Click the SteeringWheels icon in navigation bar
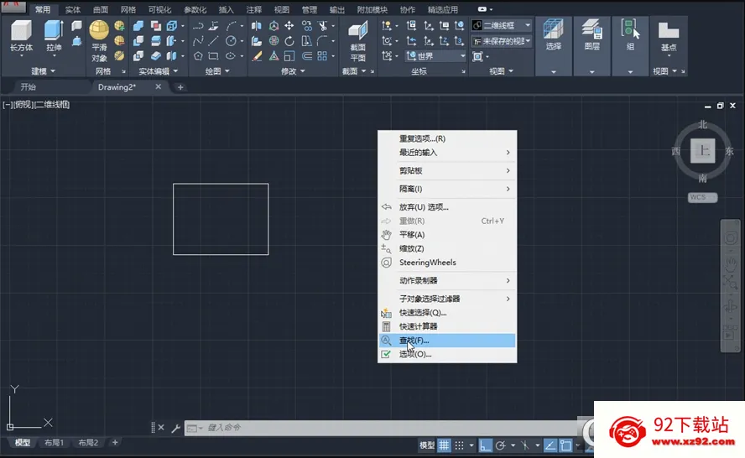 coord(730,238)
